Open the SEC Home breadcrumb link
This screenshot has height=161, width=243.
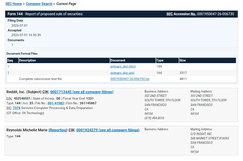click(13, 4)
